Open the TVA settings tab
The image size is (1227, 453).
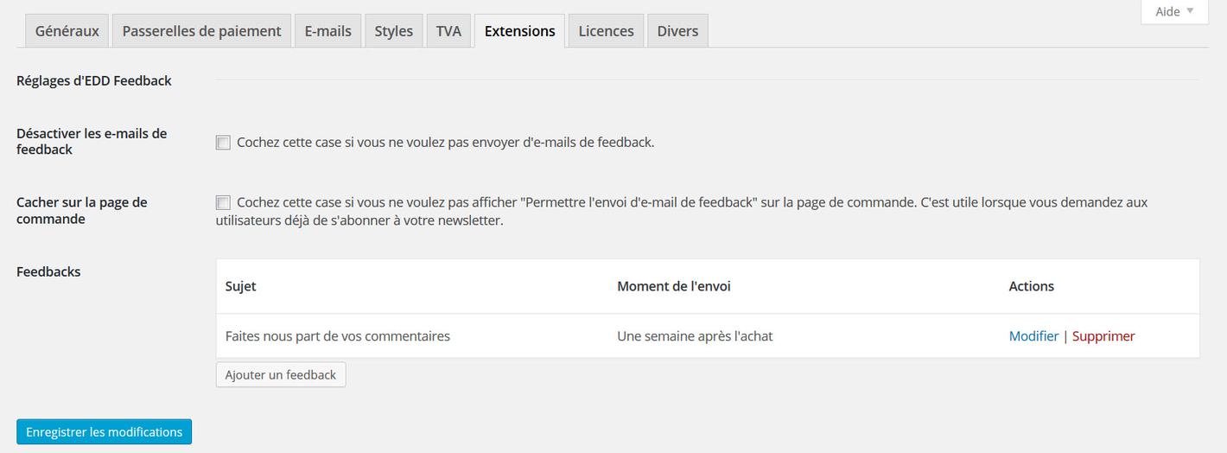coord(448,31)
